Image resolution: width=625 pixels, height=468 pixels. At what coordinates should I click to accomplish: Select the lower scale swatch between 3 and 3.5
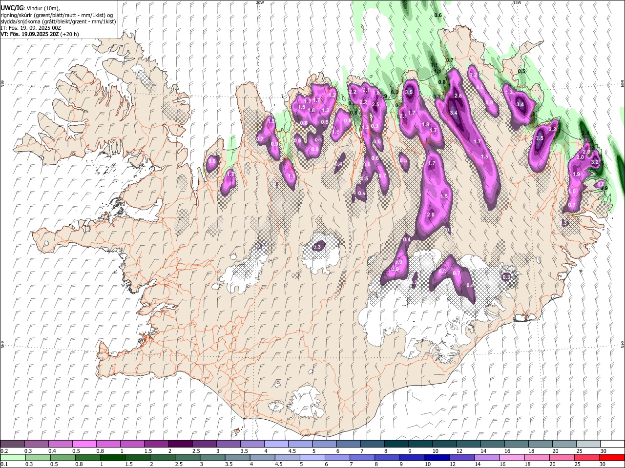[212, 457]
